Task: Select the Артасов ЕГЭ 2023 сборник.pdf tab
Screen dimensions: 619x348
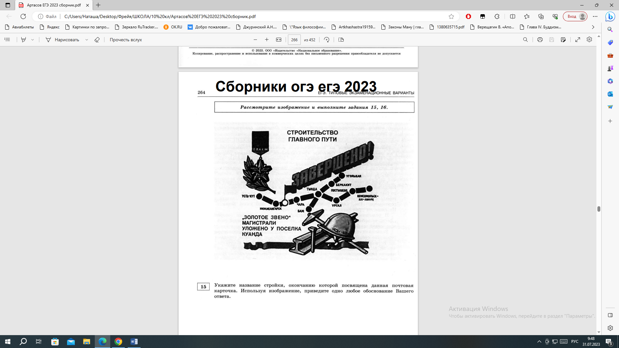Action: 54,5
